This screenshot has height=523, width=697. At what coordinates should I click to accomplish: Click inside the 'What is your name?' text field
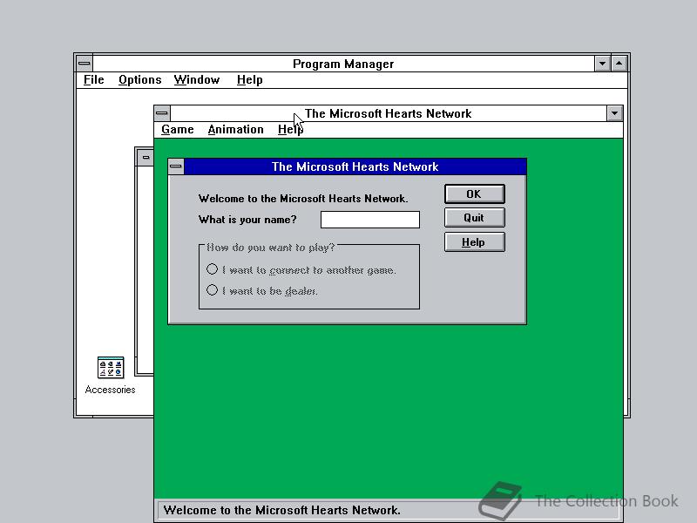[x=369, y=219]
